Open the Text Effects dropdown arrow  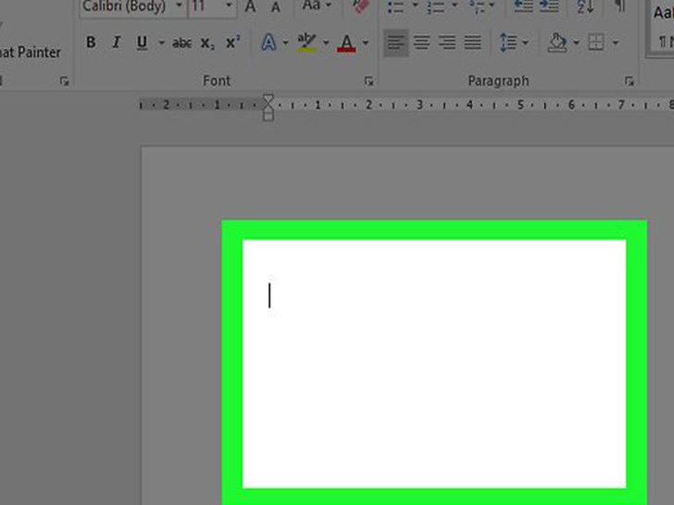[x=285, y=43]
